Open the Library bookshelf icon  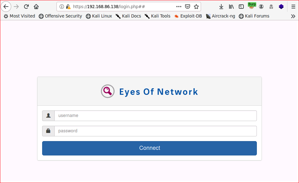pyautogui.click(x=231, y=7)
